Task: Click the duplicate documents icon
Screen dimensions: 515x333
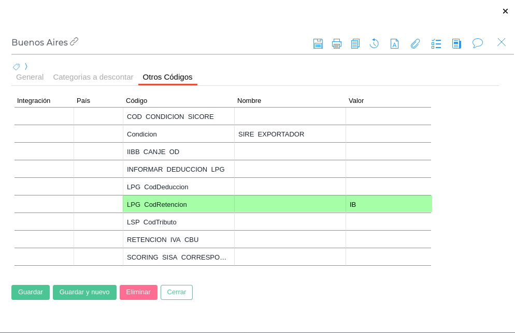Action: pos(355,44)
